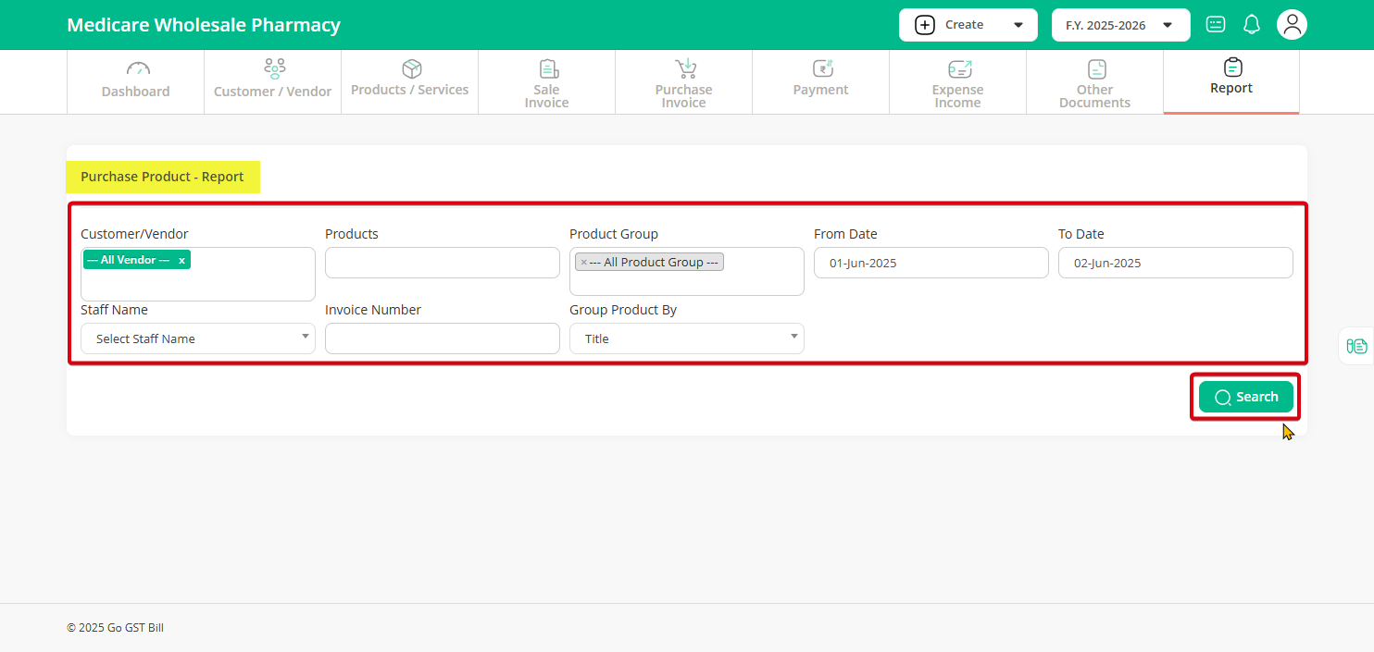Go to Products / Services tab
The height and width of the screenshot is (652, 1374).
pyautogui.click(x=410, y=82)
